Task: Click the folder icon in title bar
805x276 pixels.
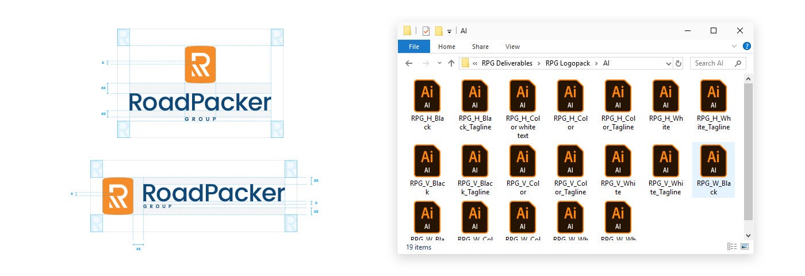Action: point(408,31)
